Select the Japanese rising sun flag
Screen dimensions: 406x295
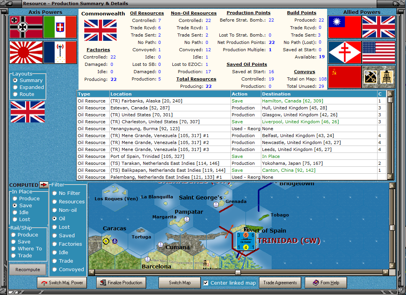(26, 52)
